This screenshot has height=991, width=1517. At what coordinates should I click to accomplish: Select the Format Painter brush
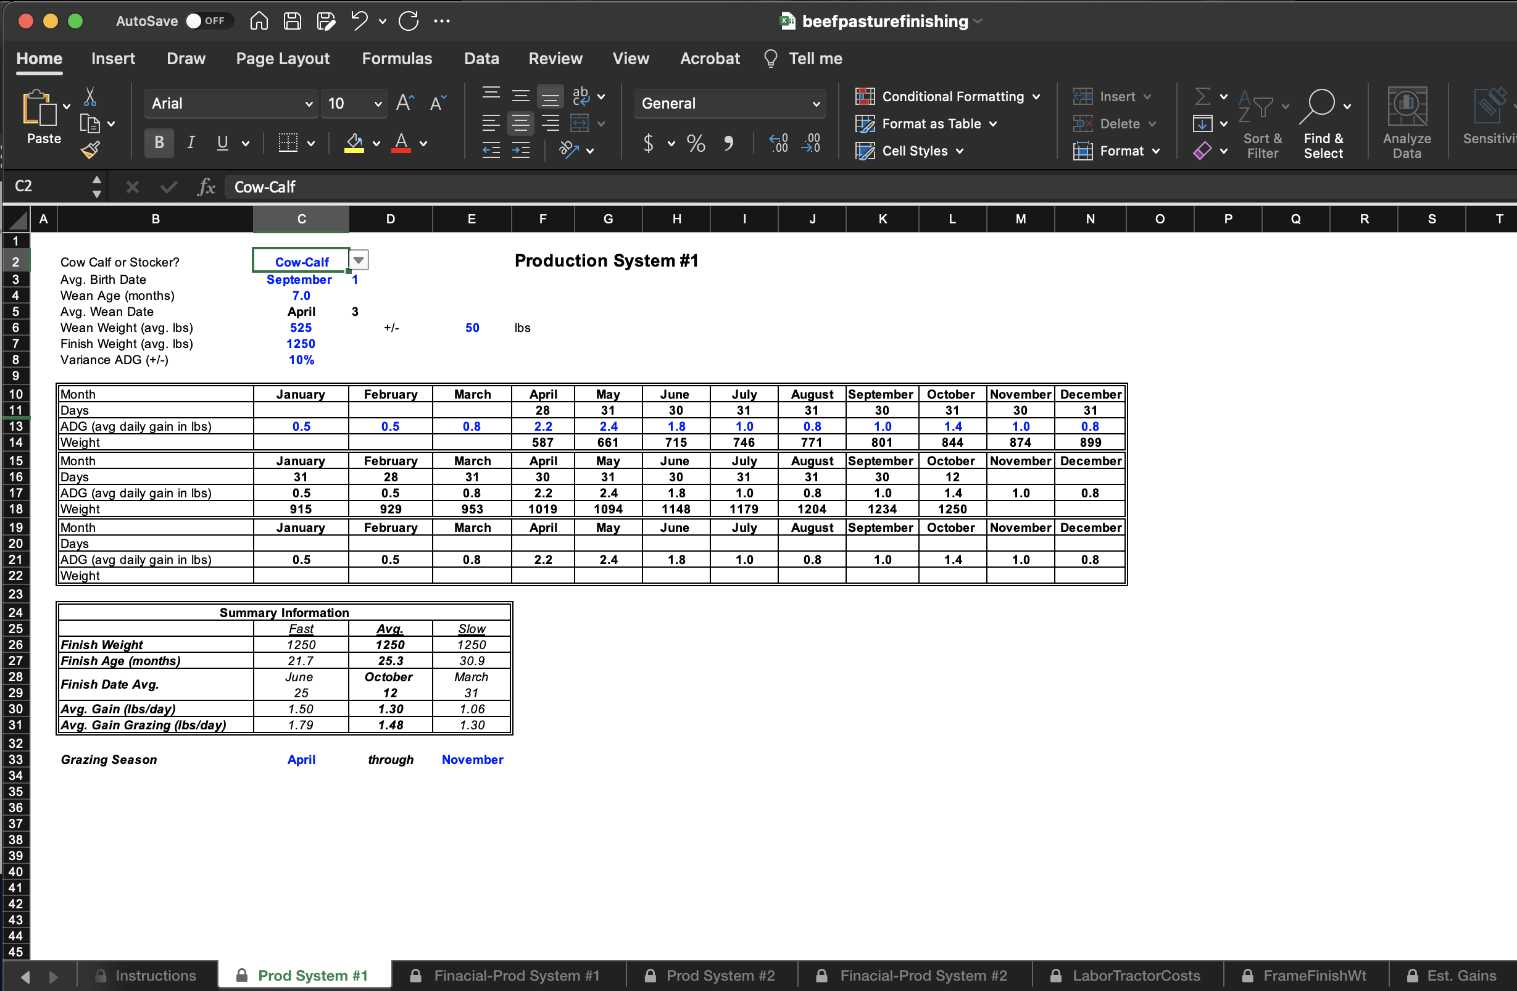pyautogui.click(x=90, y=151)
